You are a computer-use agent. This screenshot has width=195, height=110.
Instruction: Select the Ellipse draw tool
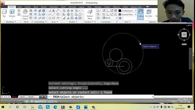tap(58, 18)
